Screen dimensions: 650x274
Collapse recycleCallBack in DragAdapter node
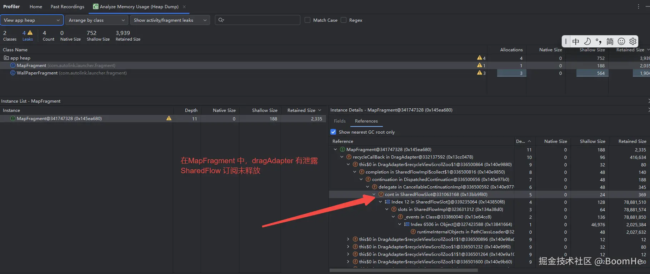[x=342, y=157]
